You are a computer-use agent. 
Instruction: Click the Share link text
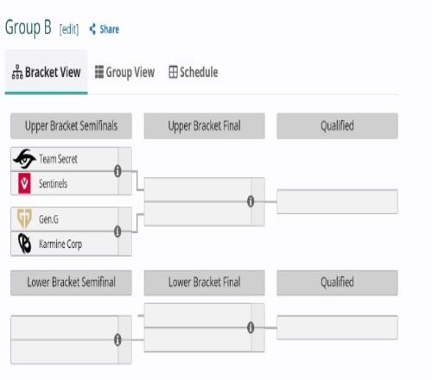coord(110,29)
